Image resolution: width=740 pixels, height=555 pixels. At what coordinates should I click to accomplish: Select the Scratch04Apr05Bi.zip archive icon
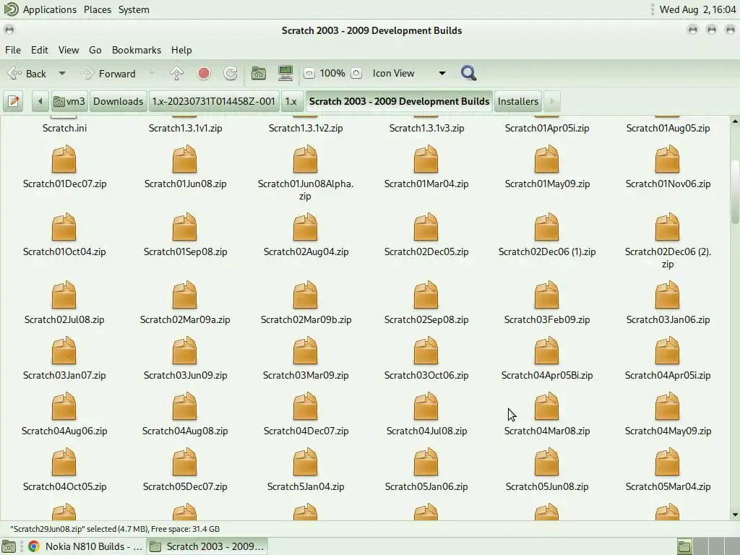tap(547, 351)
